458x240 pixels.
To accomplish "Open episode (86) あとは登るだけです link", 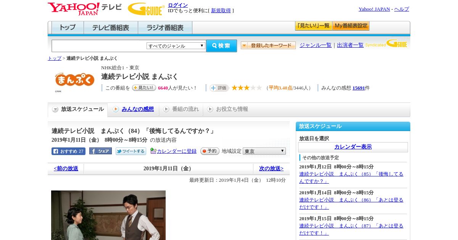I will 351,203.
